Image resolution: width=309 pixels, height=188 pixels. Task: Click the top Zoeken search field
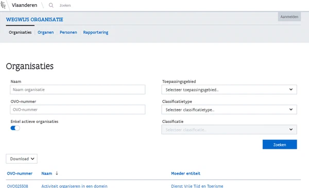65,6
